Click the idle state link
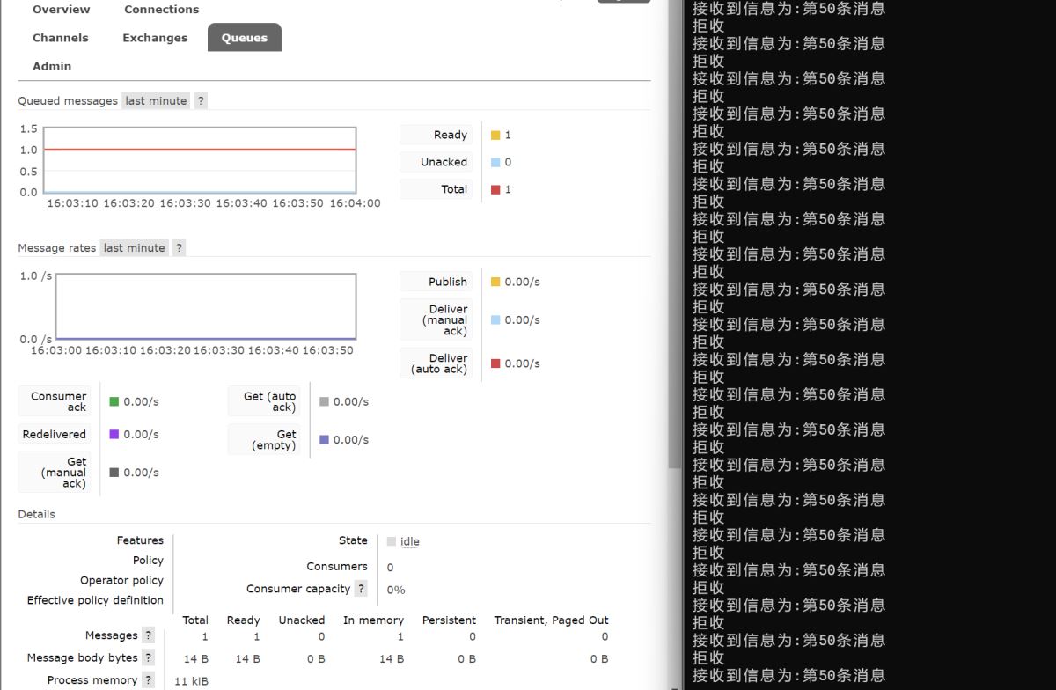The width and height of the screenshot is (1056, 690). pyautogui.click(x=409, y=542)
